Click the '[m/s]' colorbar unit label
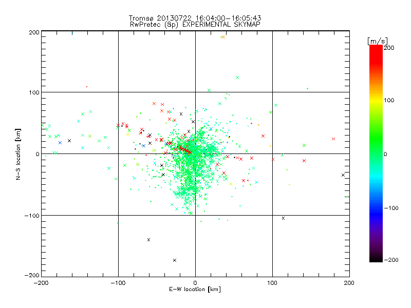The height and width of the screenshot is (308, 411). 377,41
